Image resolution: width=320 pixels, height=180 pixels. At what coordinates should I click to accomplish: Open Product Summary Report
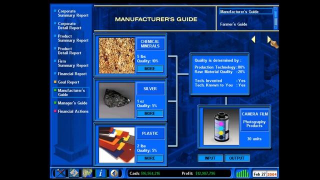[73, 38]
